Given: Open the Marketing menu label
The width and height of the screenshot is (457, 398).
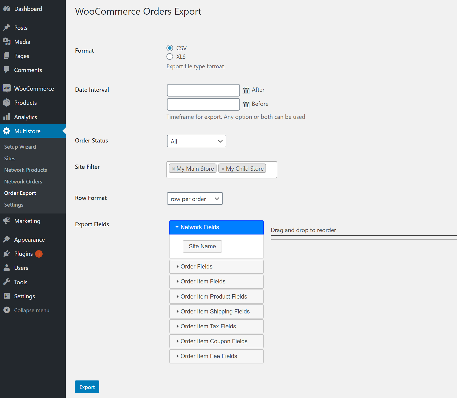Looking at the screenshot, I should (x=27, y=221).
